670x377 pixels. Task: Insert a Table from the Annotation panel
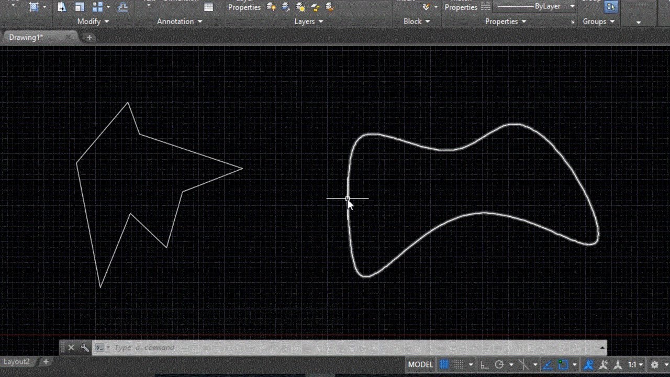(x=208, y=7)
